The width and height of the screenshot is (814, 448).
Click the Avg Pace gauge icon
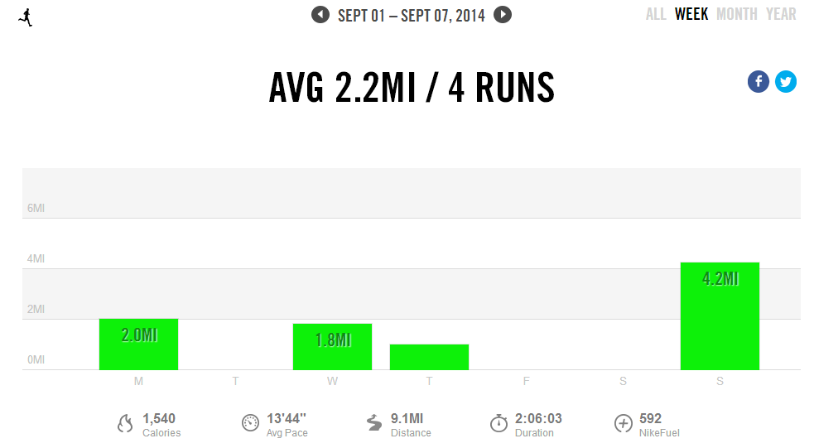250,423
